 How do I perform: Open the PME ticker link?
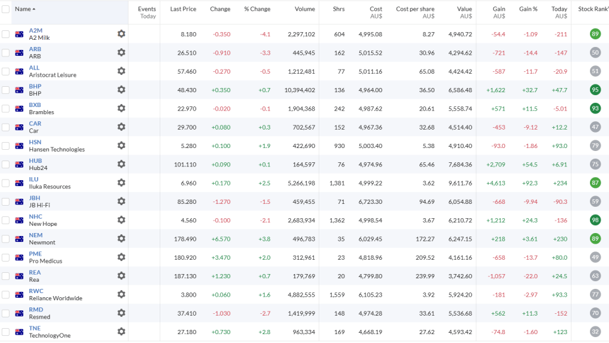click(x=35, y=254)
